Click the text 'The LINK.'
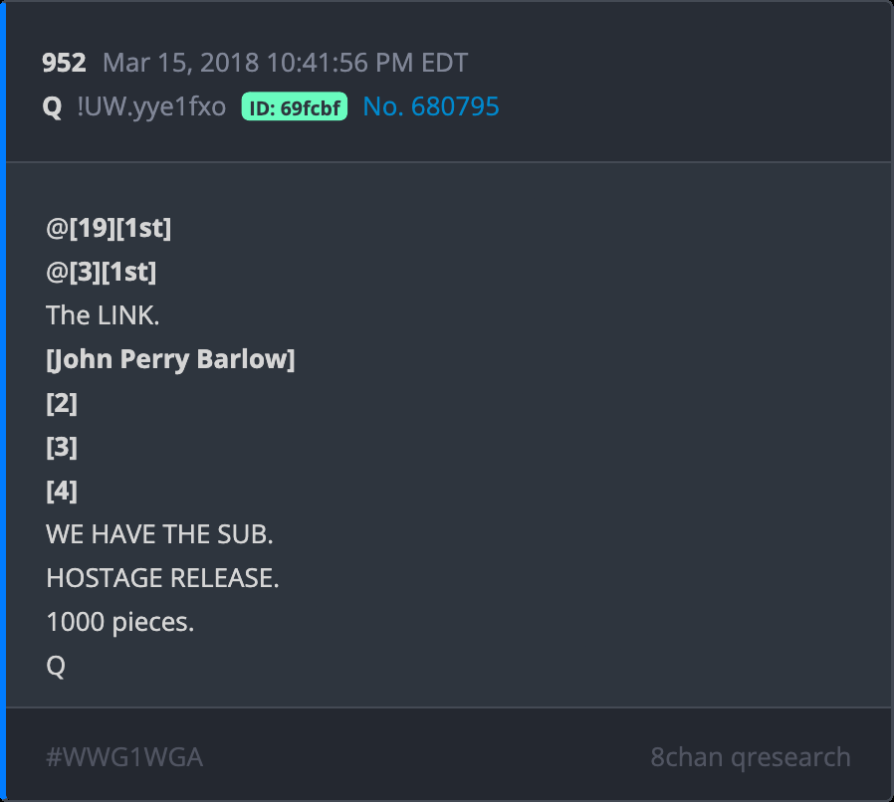Viewport: 894px width, 802px height. (103, 315)
